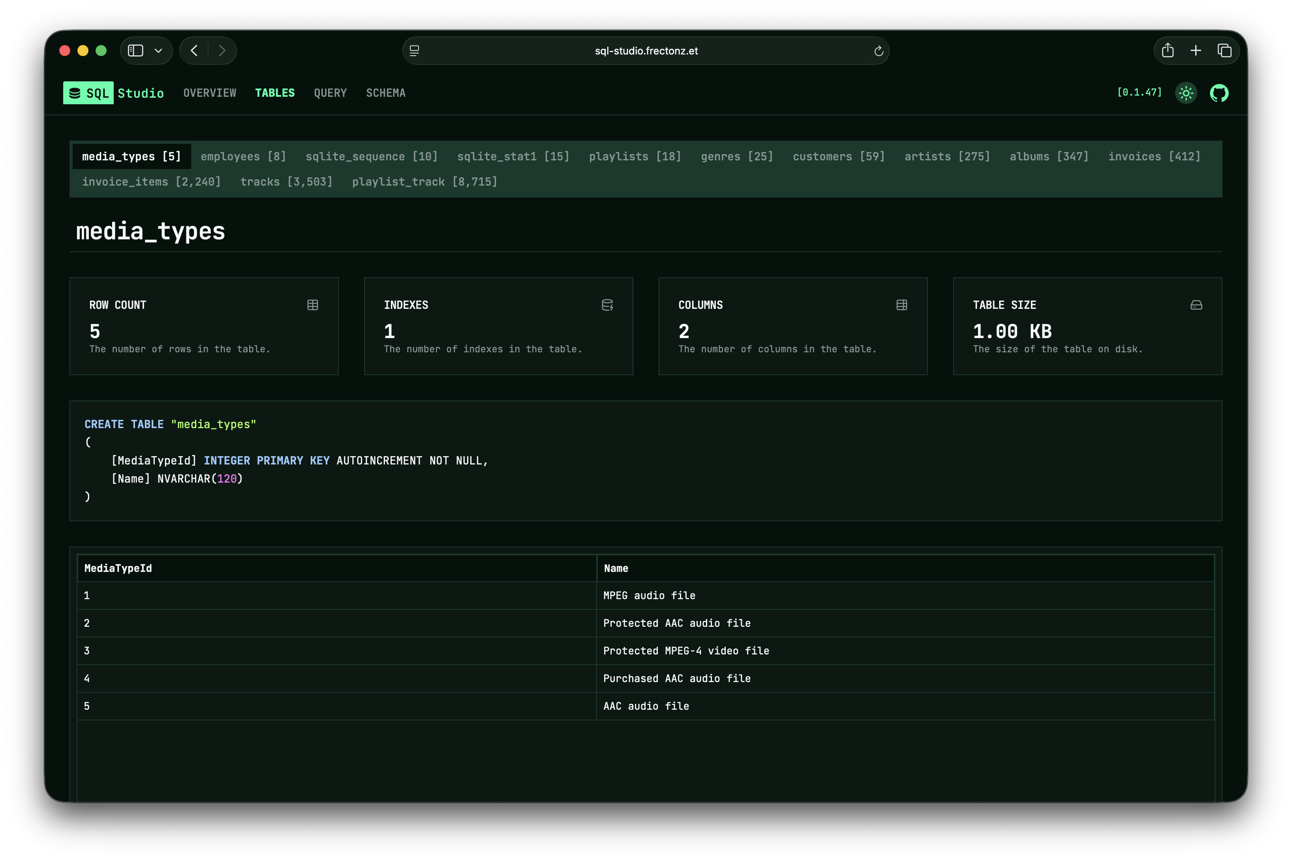The width and height of the screenshot is (1292, 861).
Task: Open a new tab with plus icon
Action: click(x=1195, y=51)
